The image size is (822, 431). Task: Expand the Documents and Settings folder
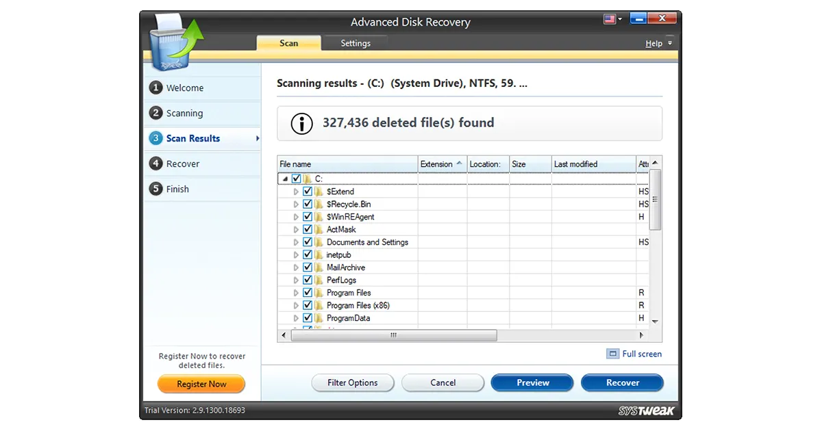296,242
